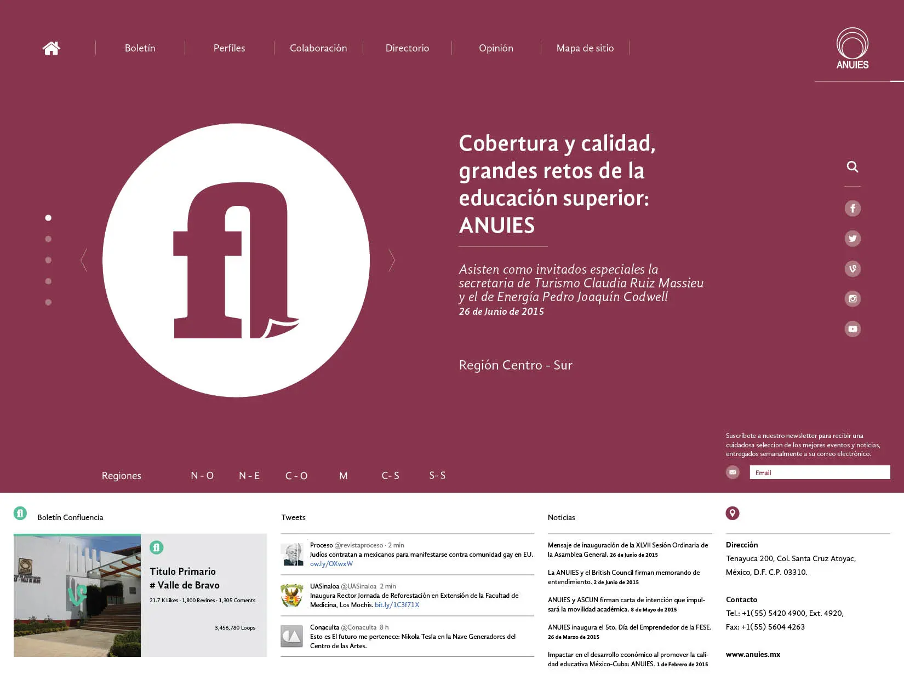Image resolution: width=904 pixels, height=698 pixels.
Task: Click the Tweets section heading
Action: (x=293, y=517)
